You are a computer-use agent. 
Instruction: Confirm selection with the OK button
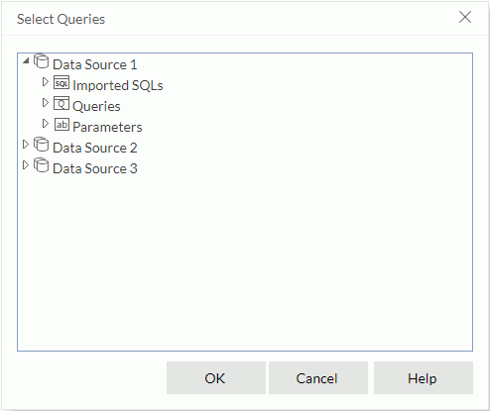216,378
